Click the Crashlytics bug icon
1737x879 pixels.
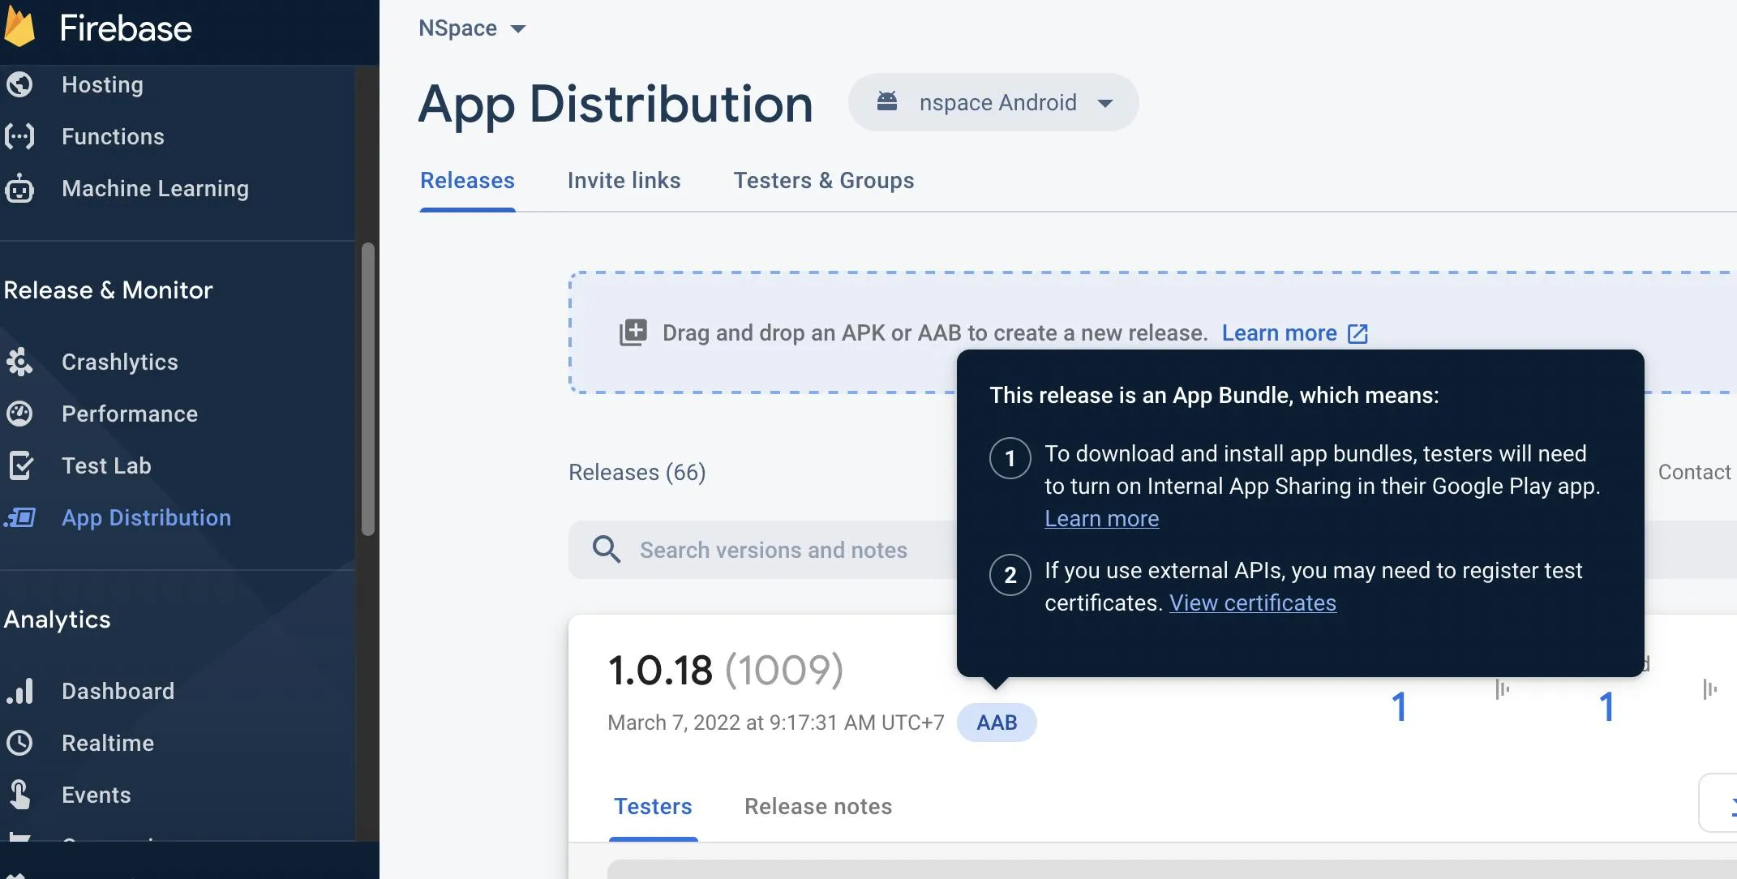(x=19, y=362)
